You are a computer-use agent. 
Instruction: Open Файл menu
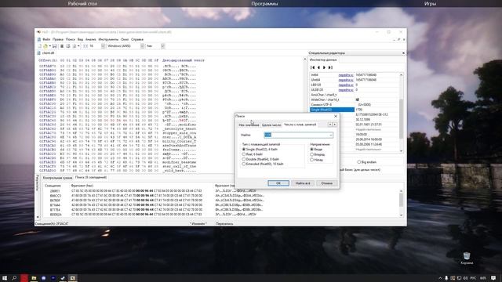[x=46, y=39]
